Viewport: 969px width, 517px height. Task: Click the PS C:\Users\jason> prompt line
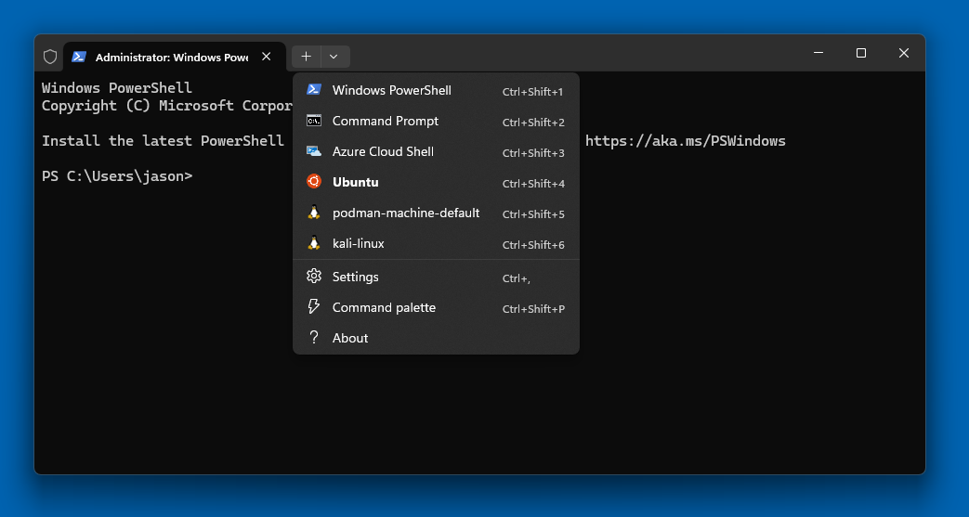[x=117, y=176]
